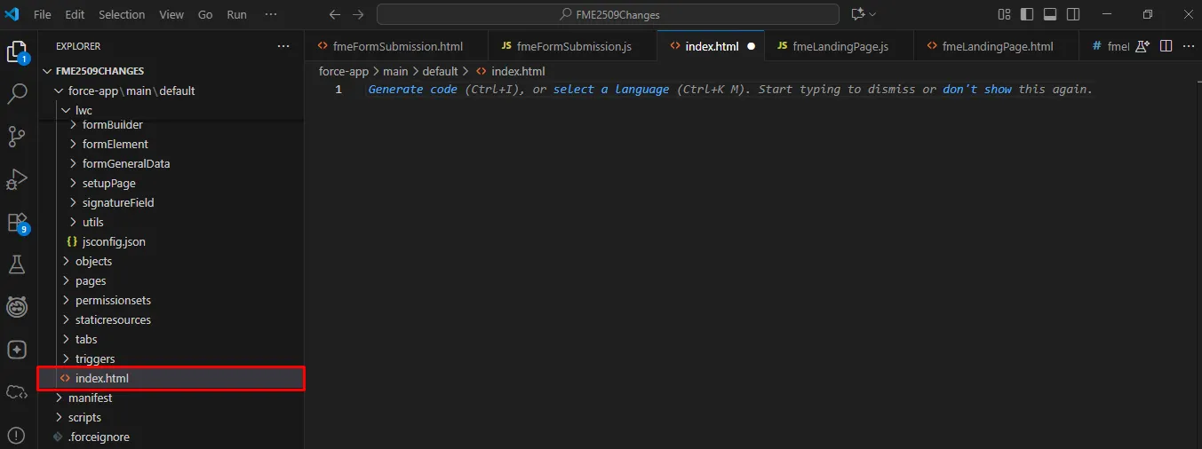
Task: Open the Source Control view
Action: [x=17, y=137]
